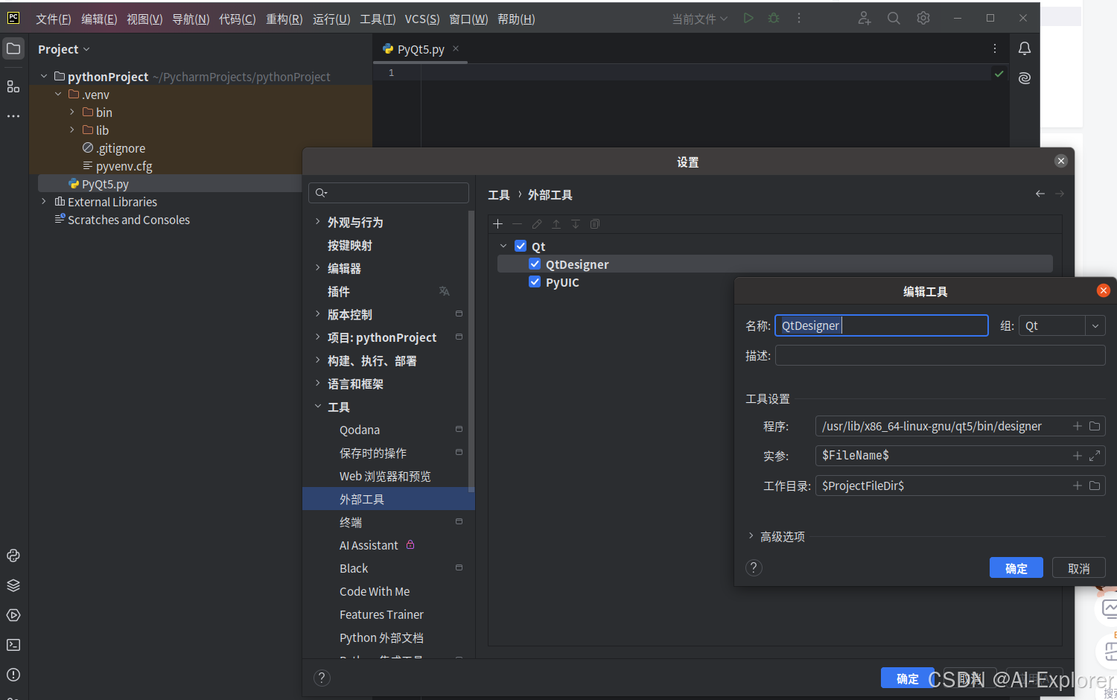Open the Terminal tool window icon
Image resolution: width=1117 pixels, height=700 pixels.
13,645
